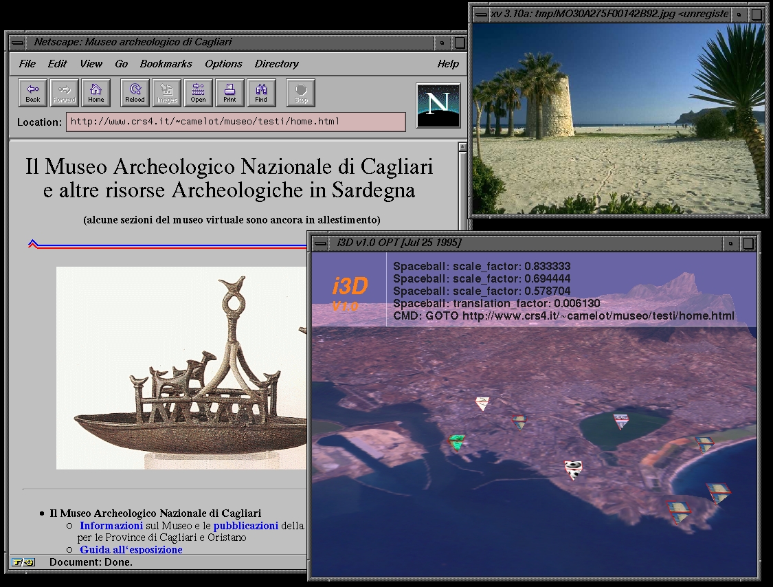Click the Forward toolbar button
The width and height of the screenshot is (773, 587).
tap(65, 93)
